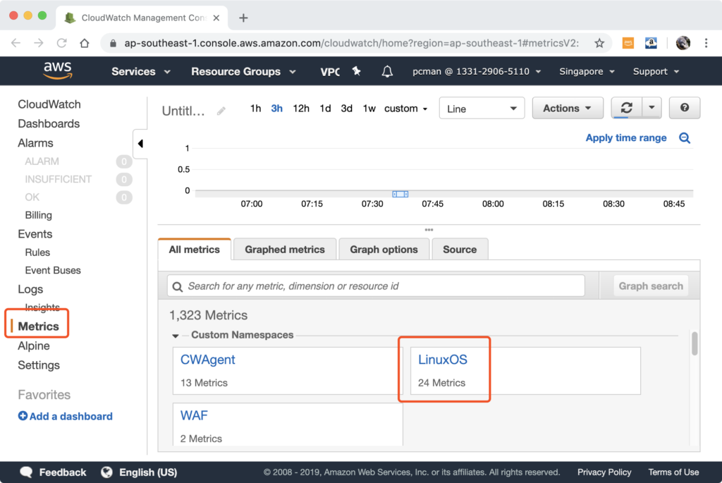Open the Support dropdown menu
The height and width of the screenshot is (483, 722).
point(656,71)
